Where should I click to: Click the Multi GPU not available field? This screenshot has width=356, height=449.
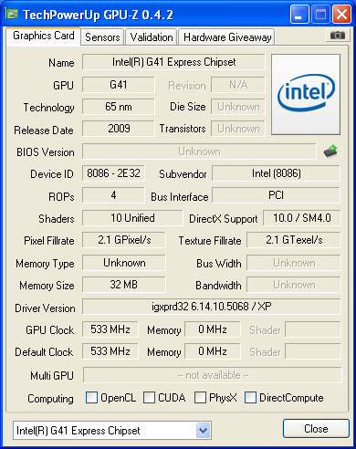(x=213, y=375)
